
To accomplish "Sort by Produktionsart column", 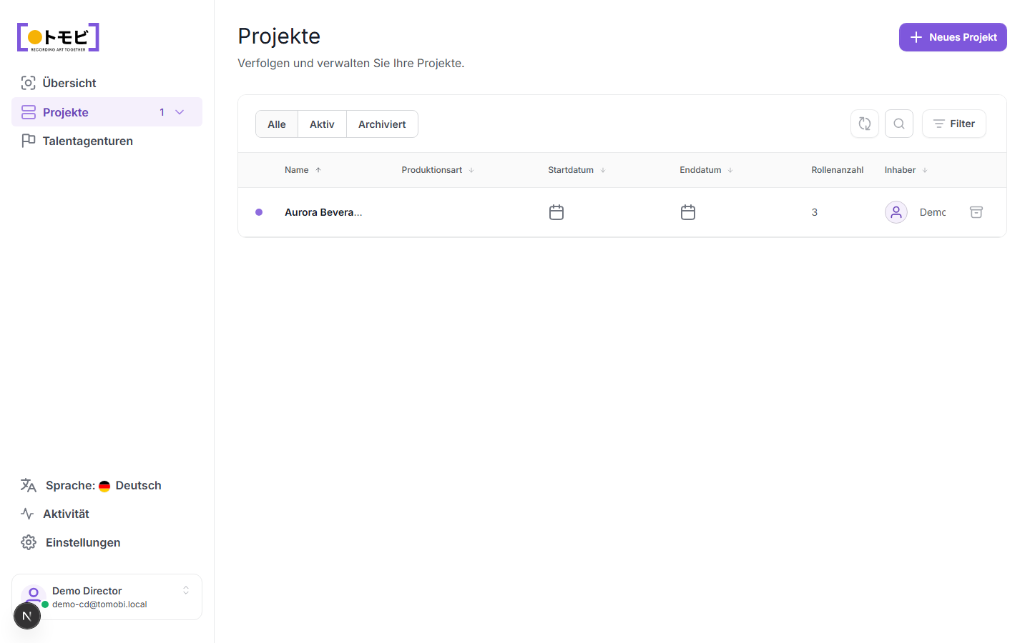I will (438, 170).
